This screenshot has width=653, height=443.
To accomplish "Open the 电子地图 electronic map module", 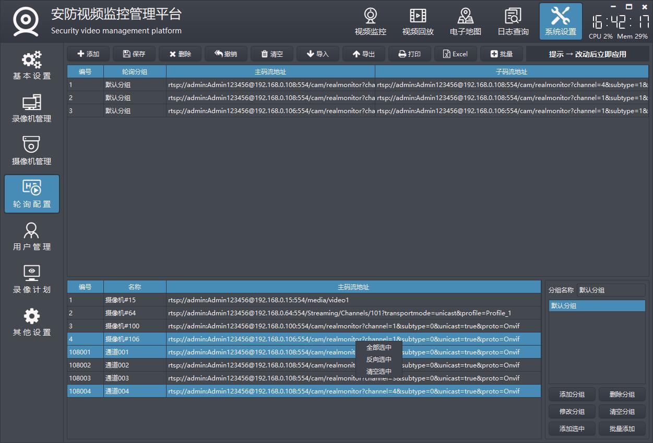I will pos(465,22).
